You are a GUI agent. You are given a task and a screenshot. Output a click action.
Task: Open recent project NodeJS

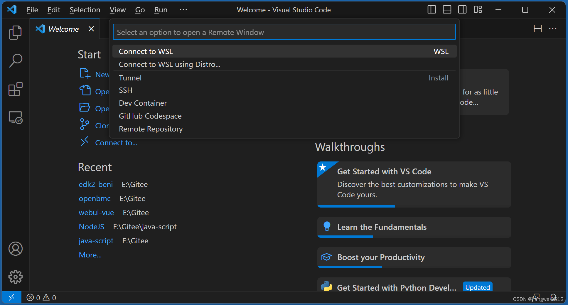91,227
